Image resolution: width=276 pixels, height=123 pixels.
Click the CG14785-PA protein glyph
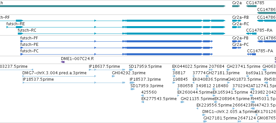(x=252, y=54)
